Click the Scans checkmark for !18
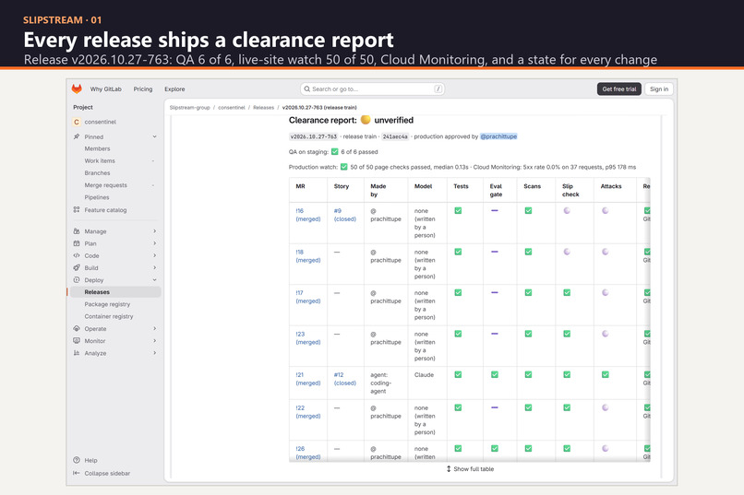744x495 pixels. click(528, 252)
